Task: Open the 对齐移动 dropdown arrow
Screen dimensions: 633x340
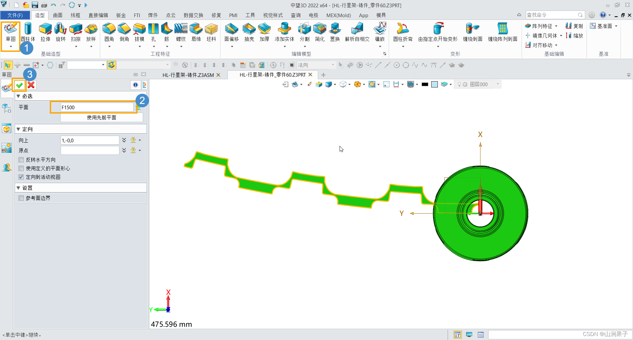Action: (556, 45)
